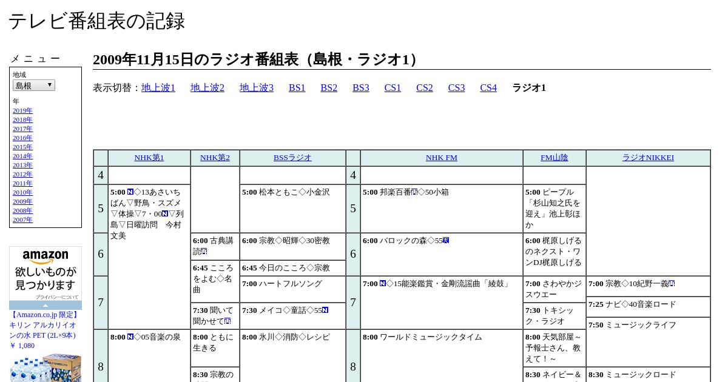Switch display to BS2
This screenshot has width=728, height=382.
click(329, 88)
